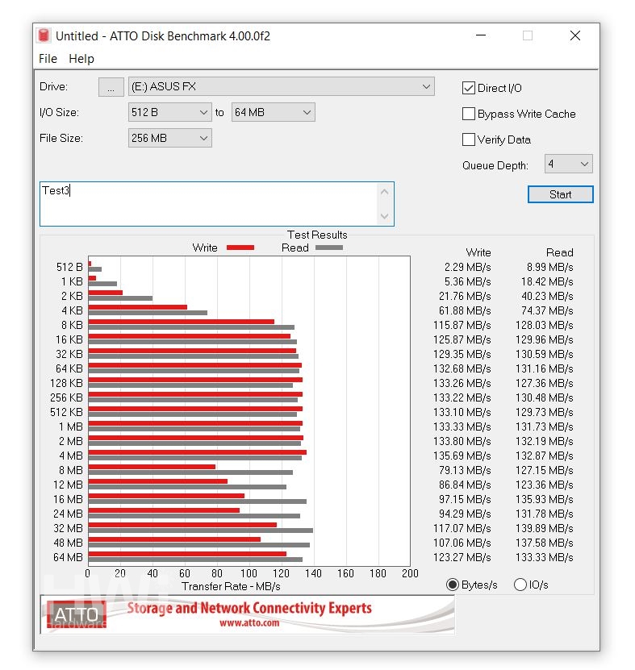Expand the (E:) ASUS FX drive dropdown

point(282,87)
